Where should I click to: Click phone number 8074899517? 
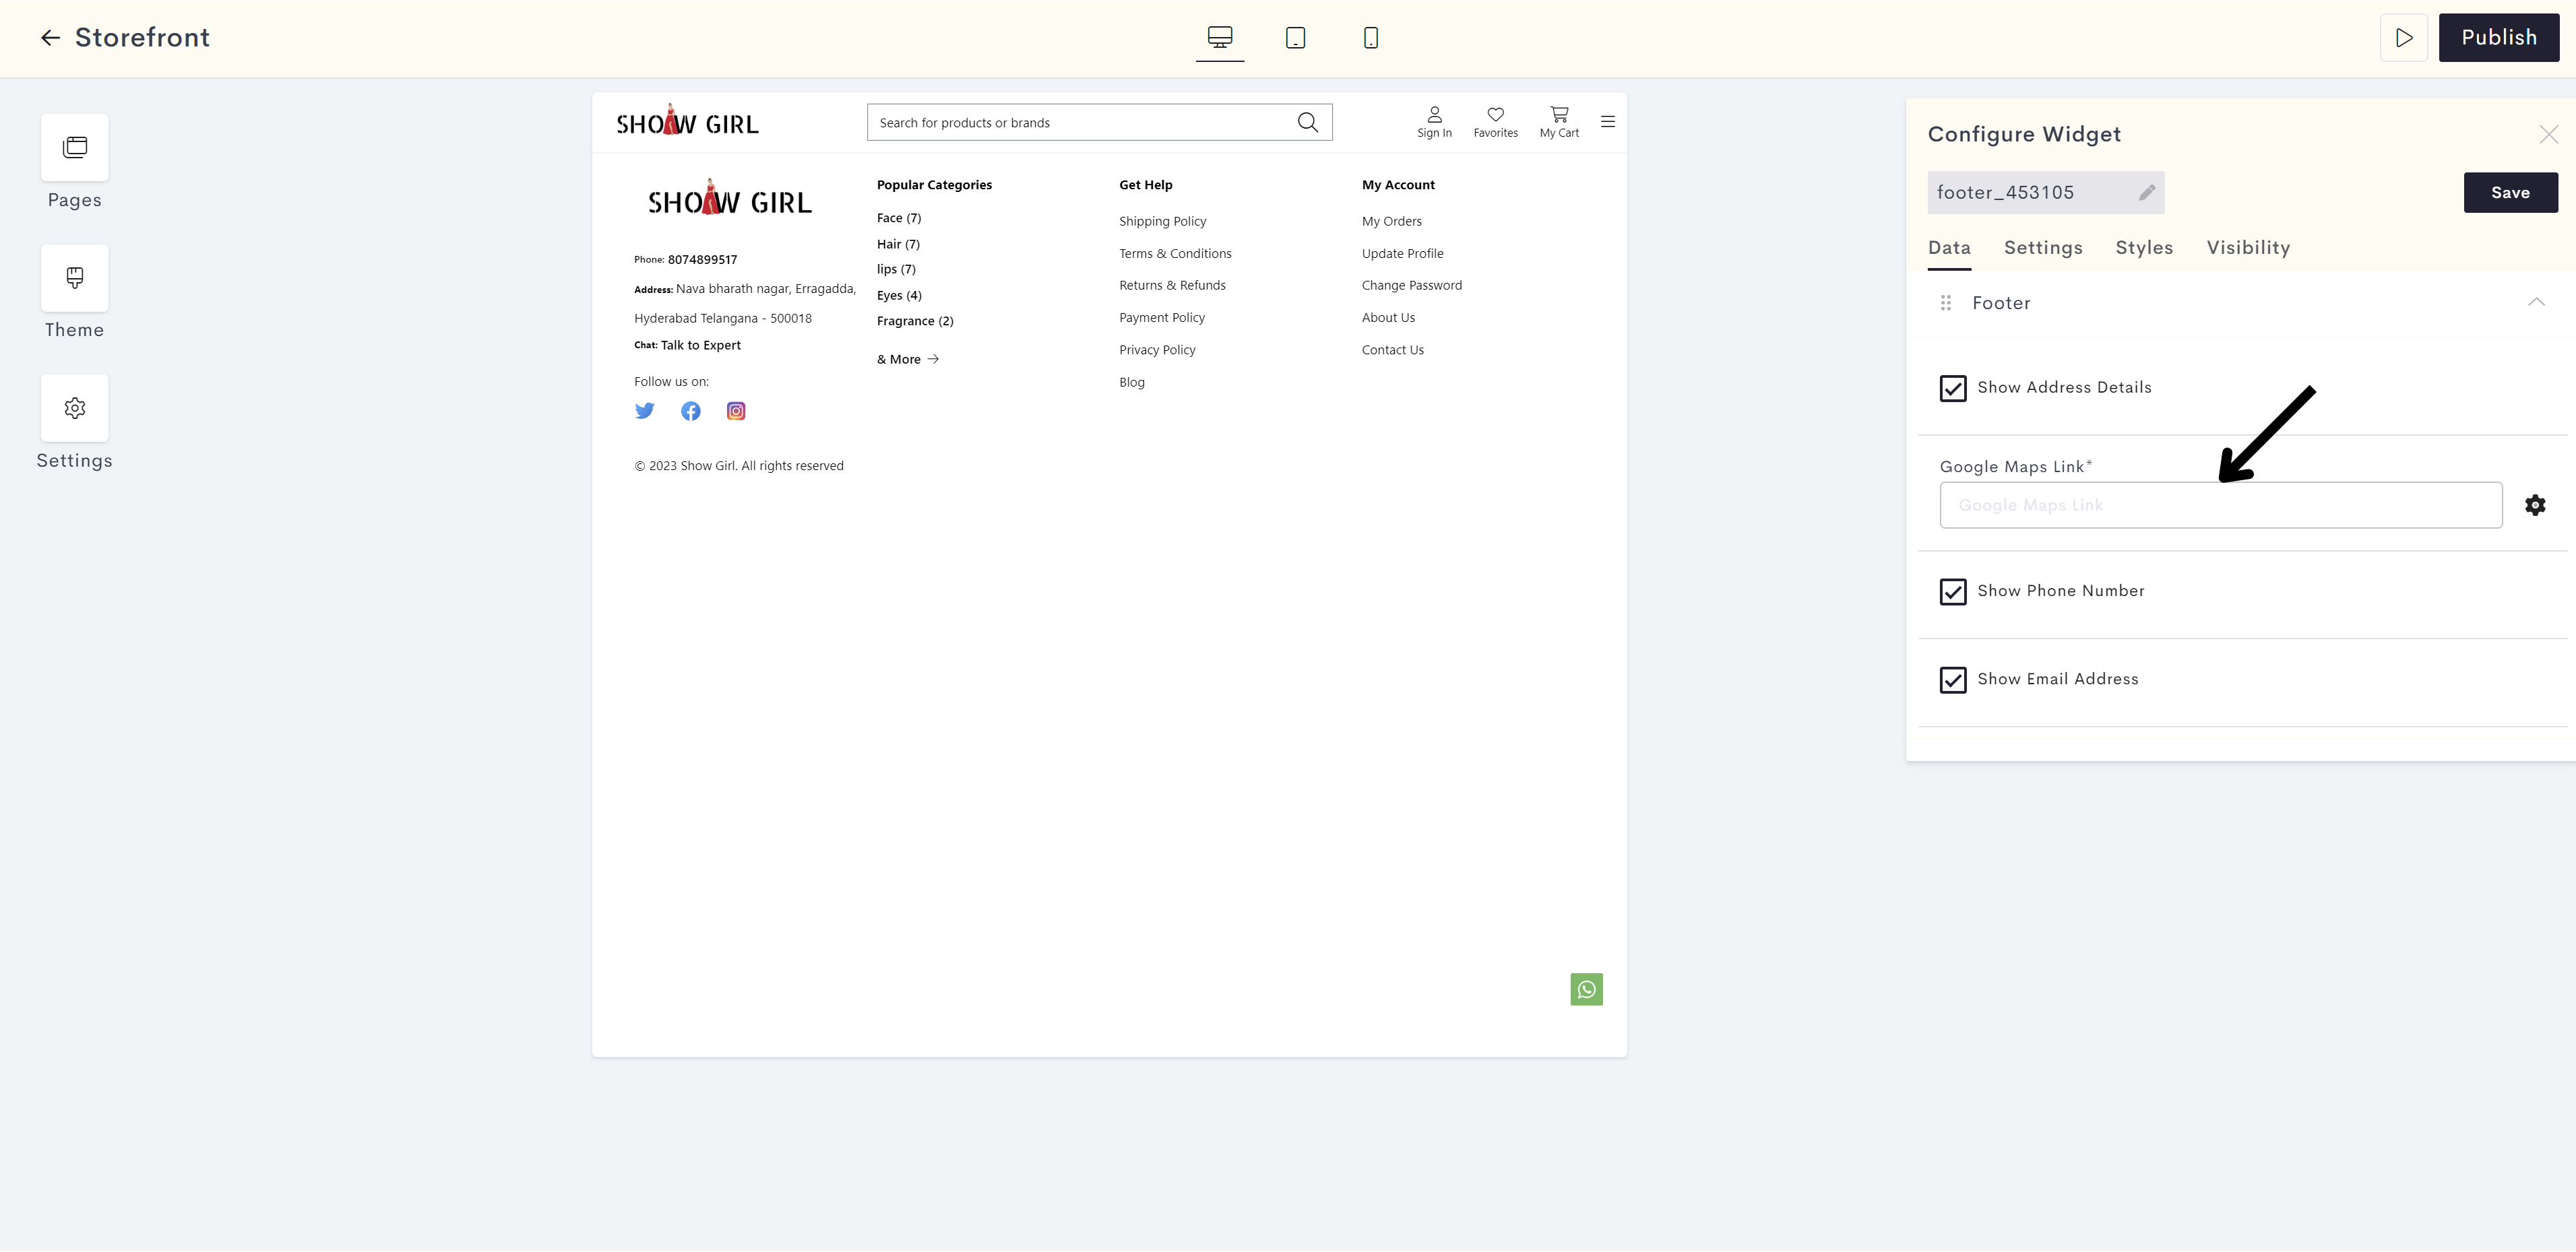click(x=702, y=260)
